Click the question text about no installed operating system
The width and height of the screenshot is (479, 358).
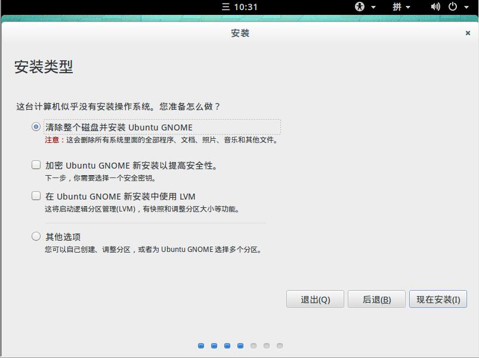pos(118,107)
